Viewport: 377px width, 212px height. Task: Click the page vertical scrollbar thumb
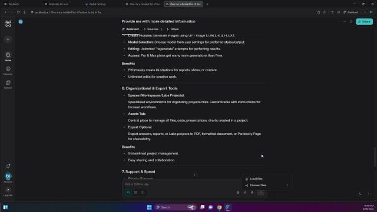(375, 157)
